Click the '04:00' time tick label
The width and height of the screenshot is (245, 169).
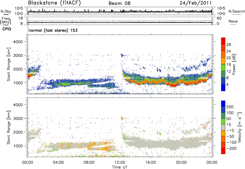tap(58, 163)
